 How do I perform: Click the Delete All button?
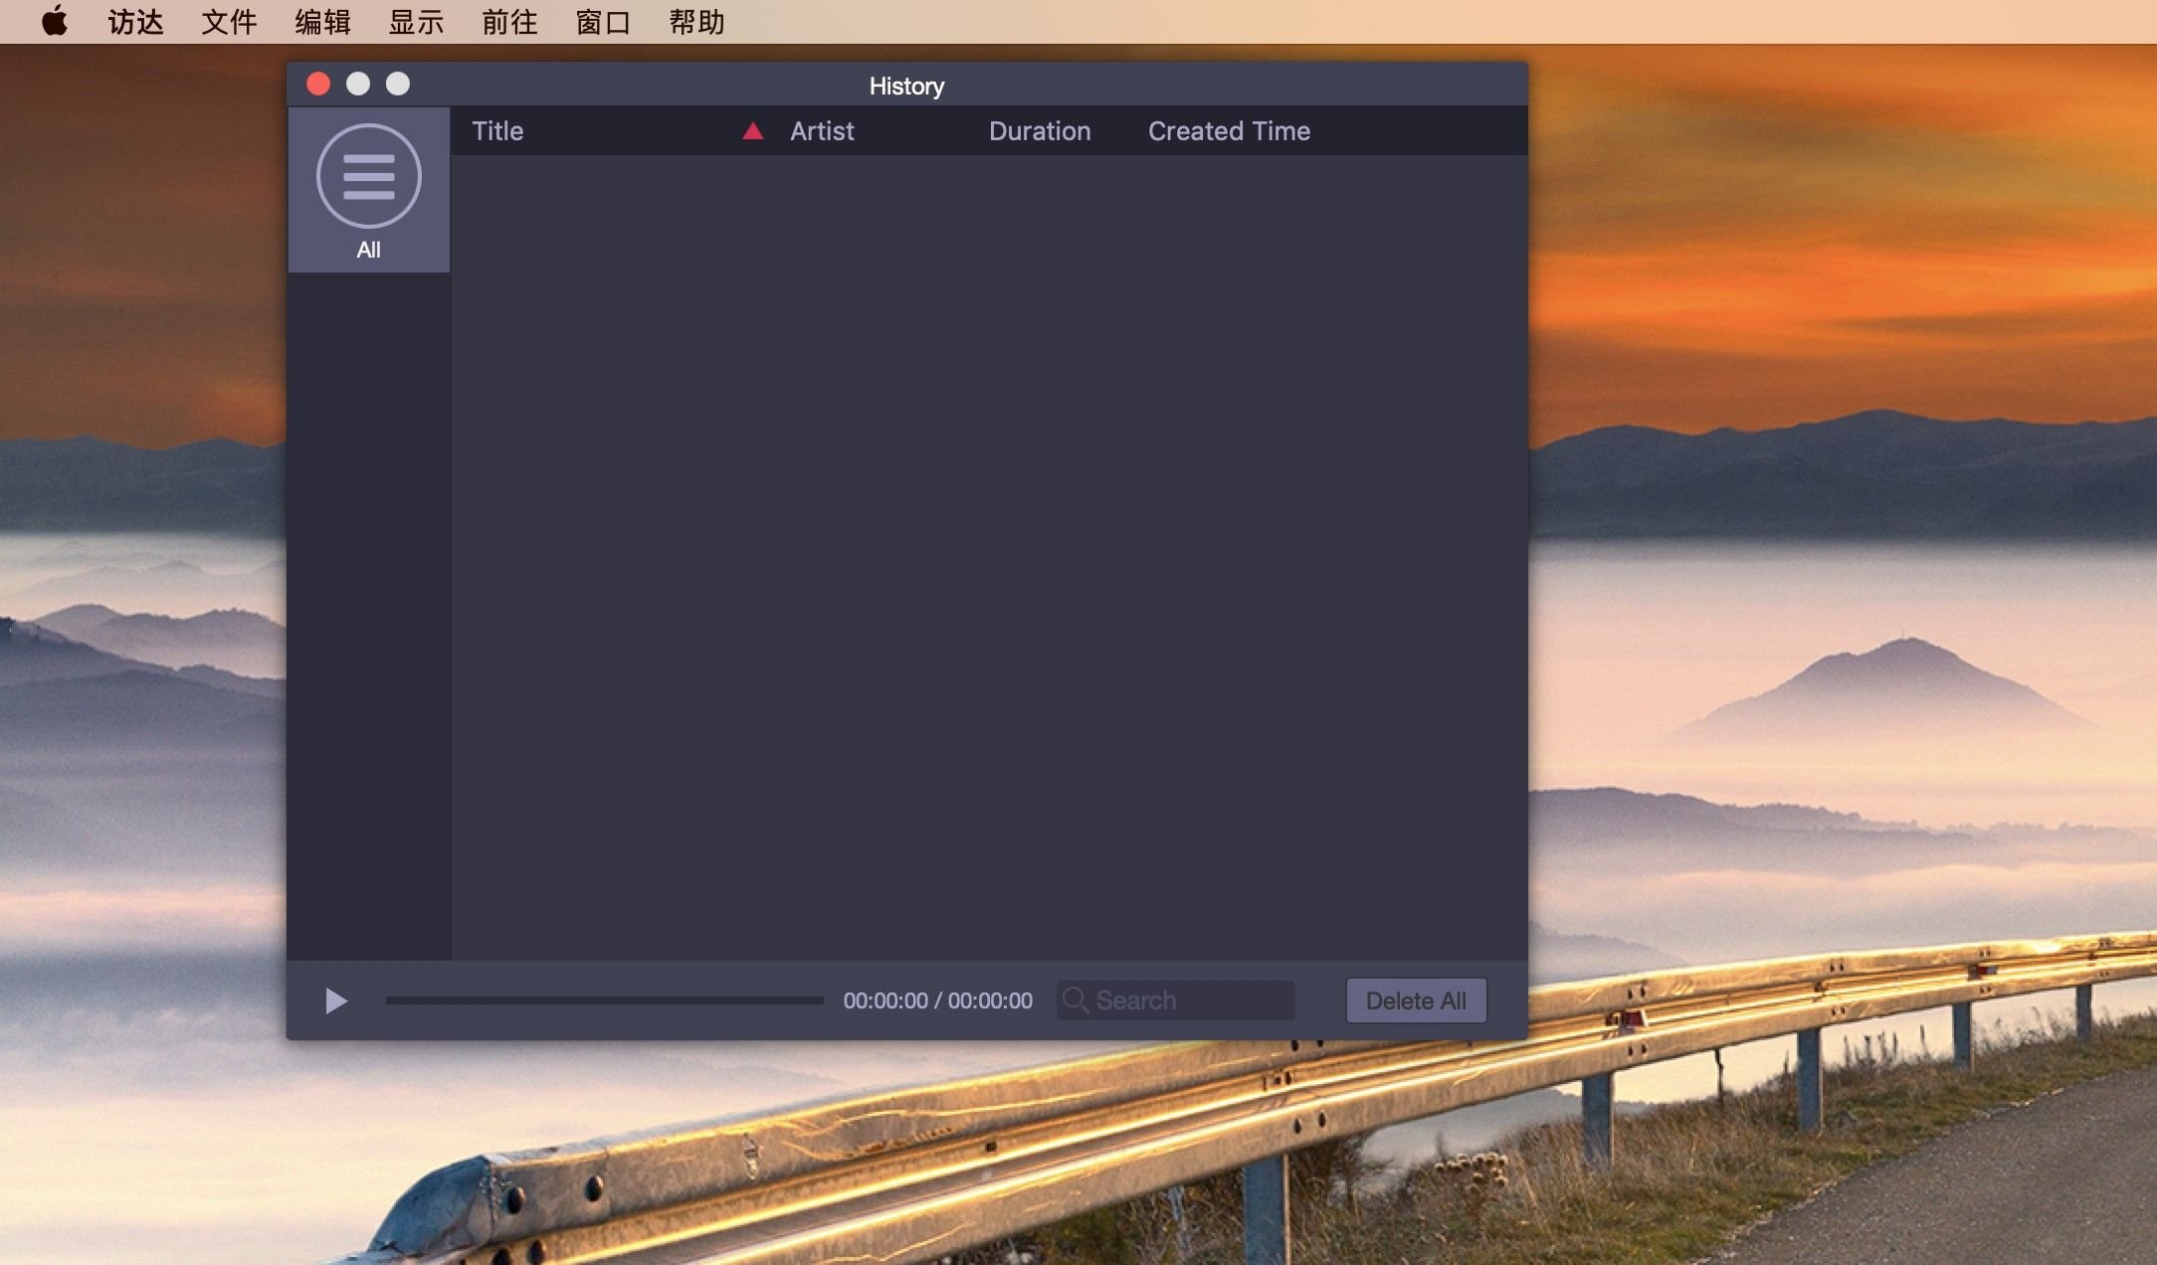[1416, 1000]
